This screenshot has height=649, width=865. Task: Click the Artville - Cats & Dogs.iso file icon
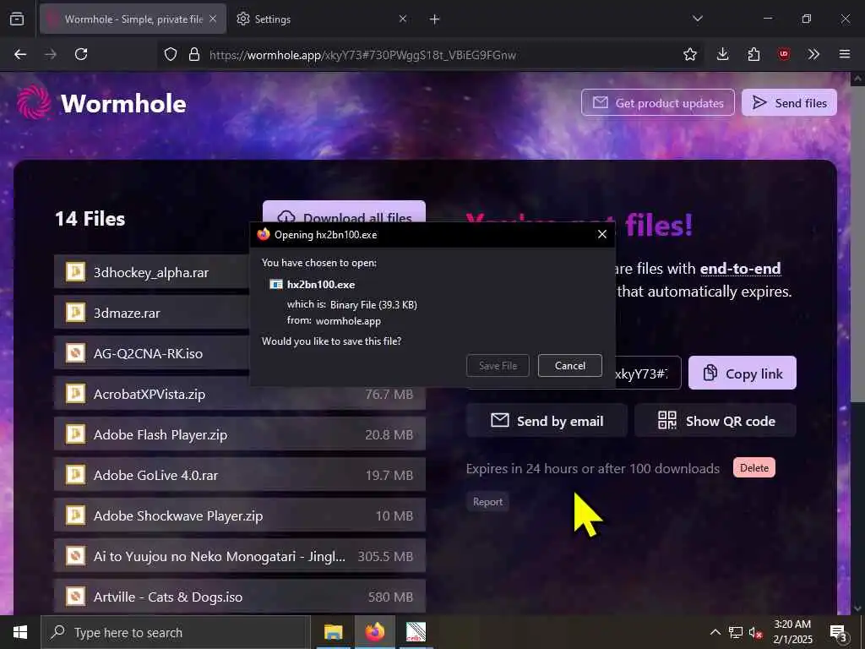pos(75,597)
